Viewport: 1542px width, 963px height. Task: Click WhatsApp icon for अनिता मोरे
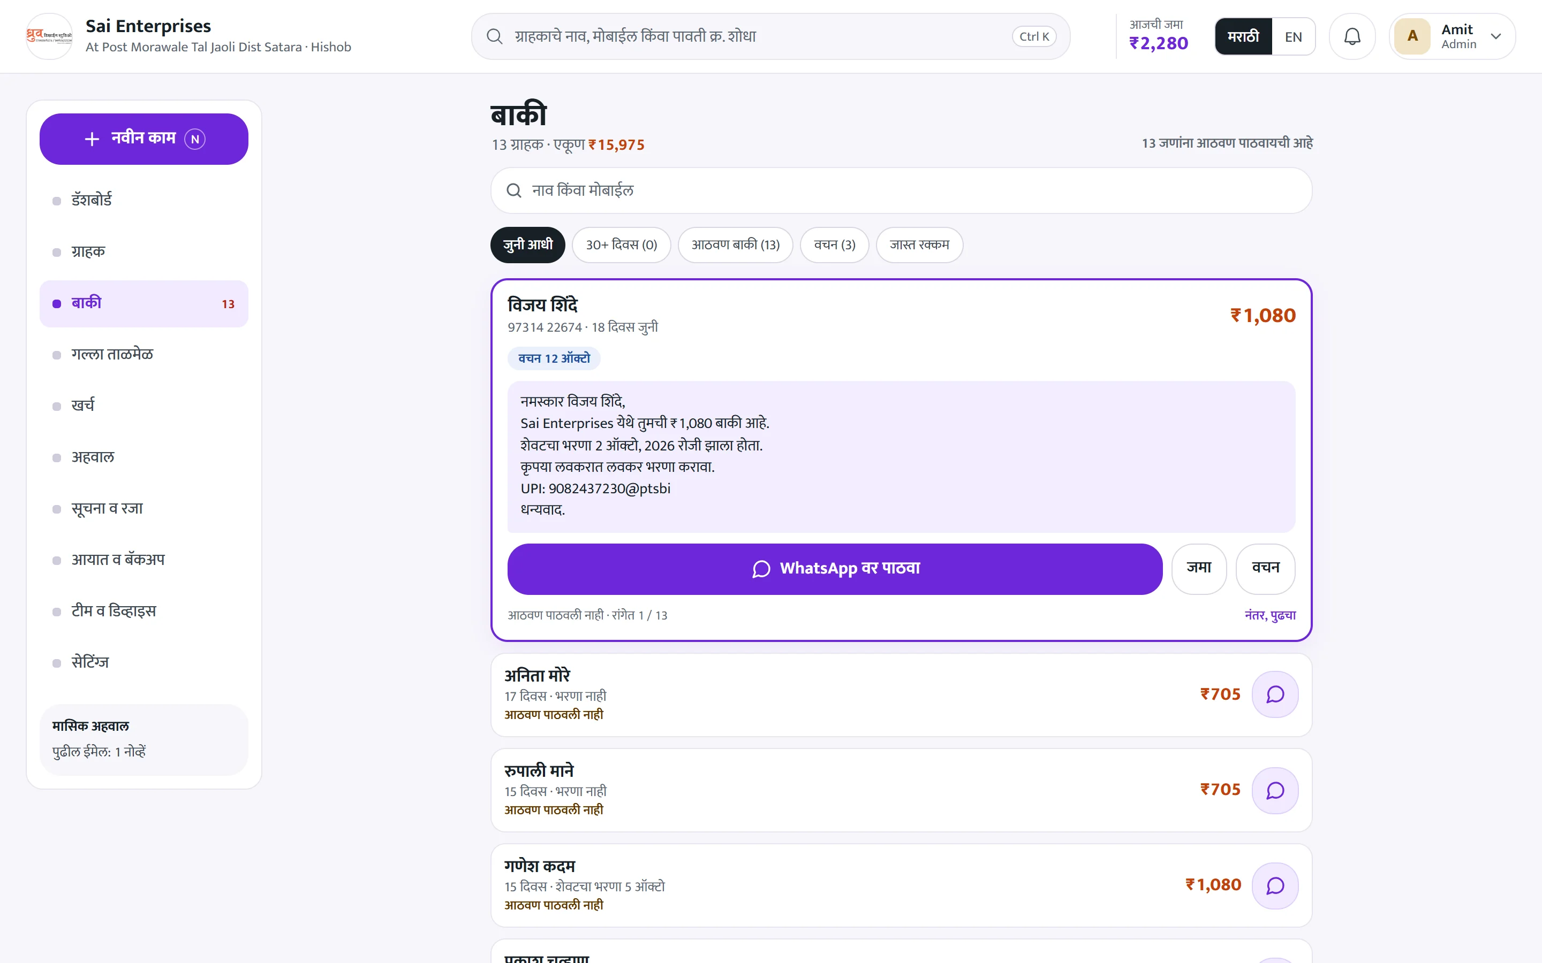point(1274,694)
